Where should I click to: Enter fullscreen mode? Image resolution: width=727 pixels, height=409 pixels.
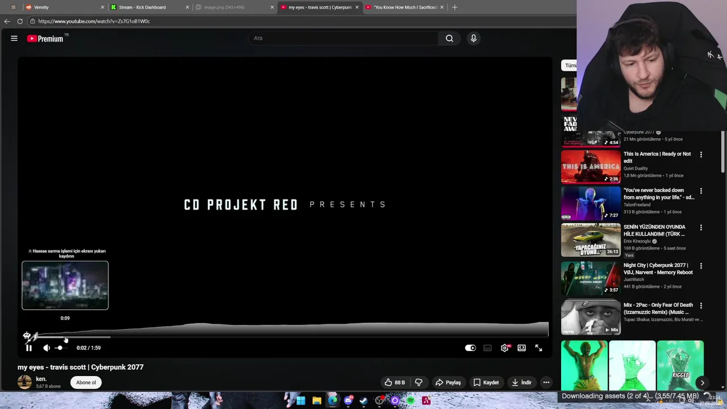point(538,348)
